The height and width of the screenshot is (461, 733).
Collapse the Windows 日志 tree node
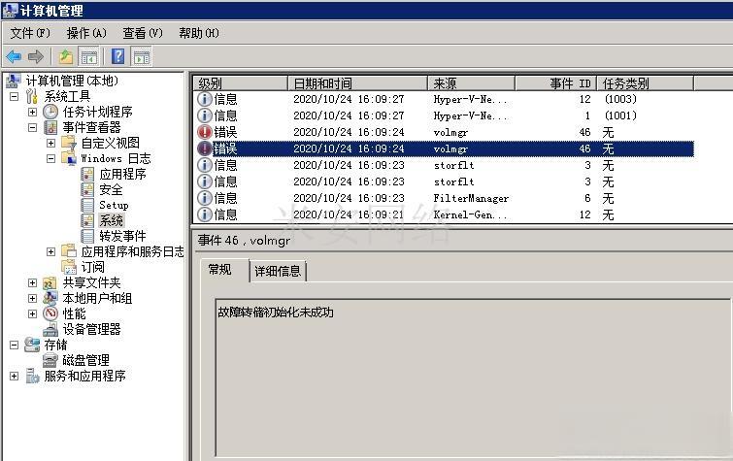click(50, 158)
